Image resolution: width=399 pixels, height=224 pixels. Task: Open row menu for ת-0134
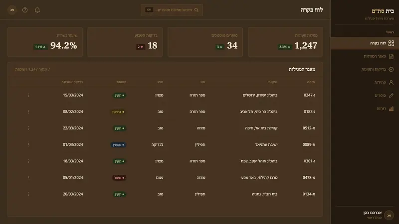28,194
